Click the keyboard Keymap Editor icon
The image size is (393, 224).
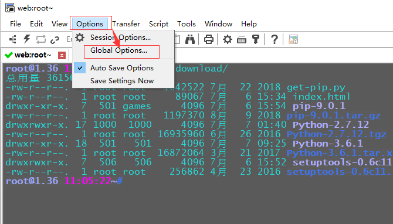(242, 40)
